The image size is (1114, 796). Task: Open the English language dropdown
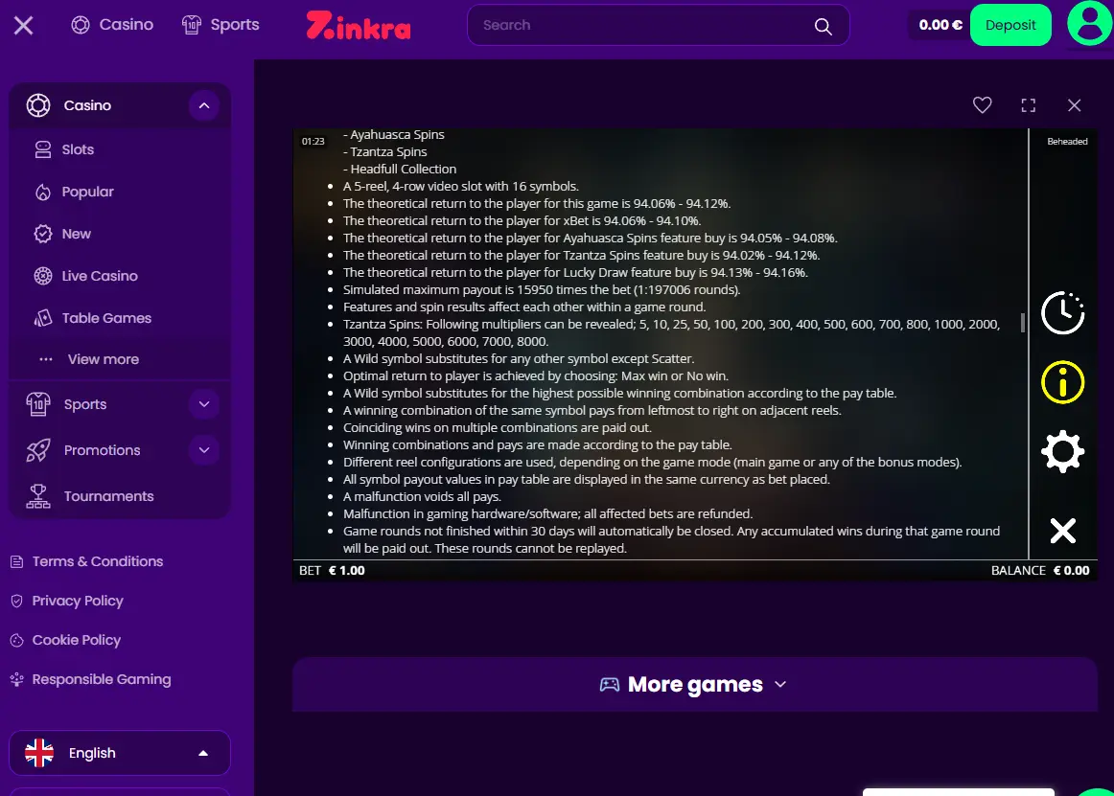click(x=119, y=753)
